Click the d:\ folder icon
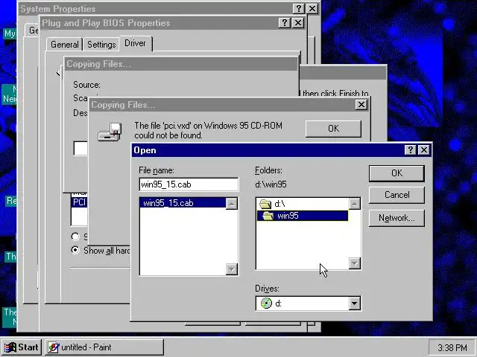Image resolution: width=477 pixels, height=357 pixels. coord(265,204)
